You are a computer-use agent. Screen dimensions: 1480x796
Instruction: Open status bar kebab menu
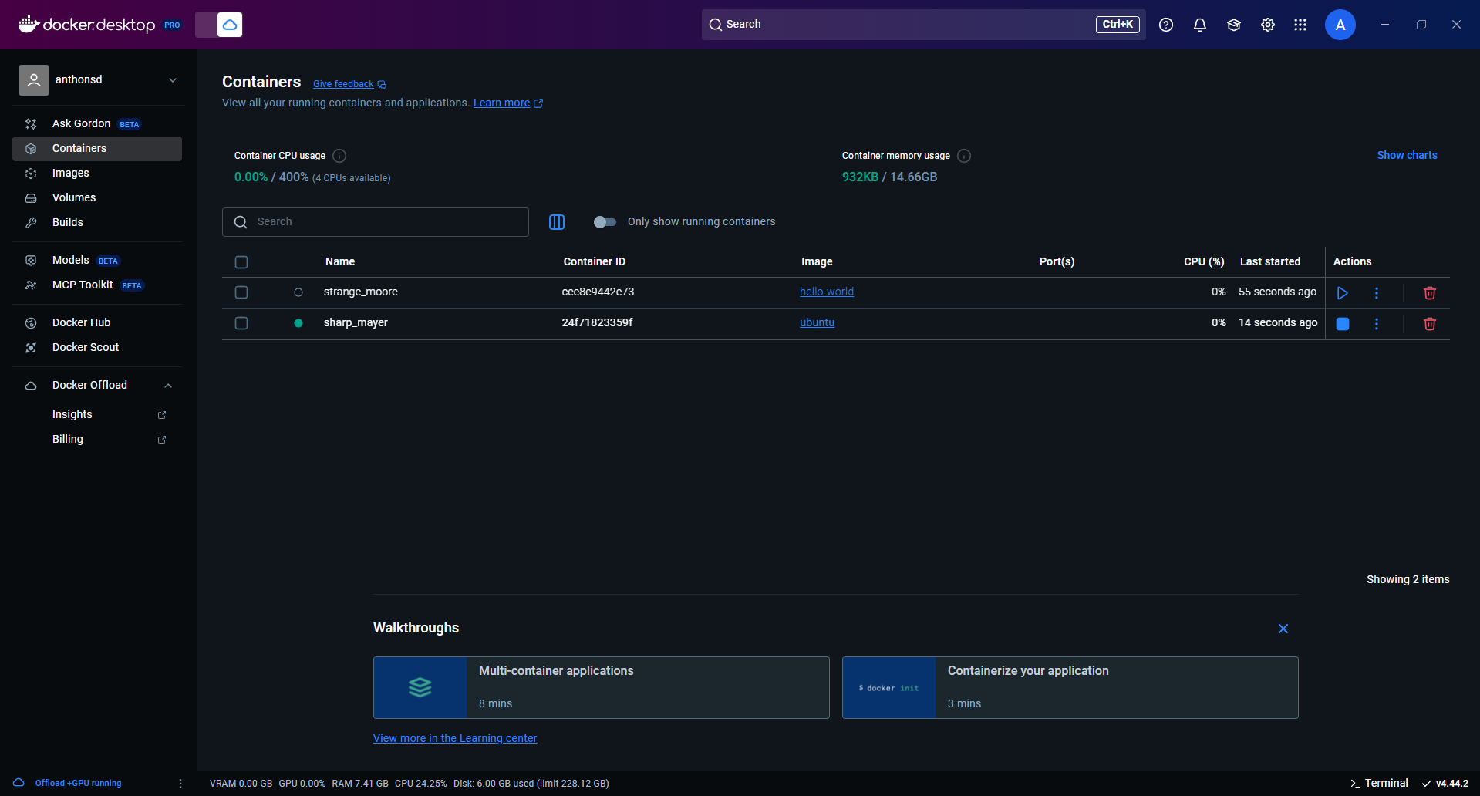click(x=180, y=784)
